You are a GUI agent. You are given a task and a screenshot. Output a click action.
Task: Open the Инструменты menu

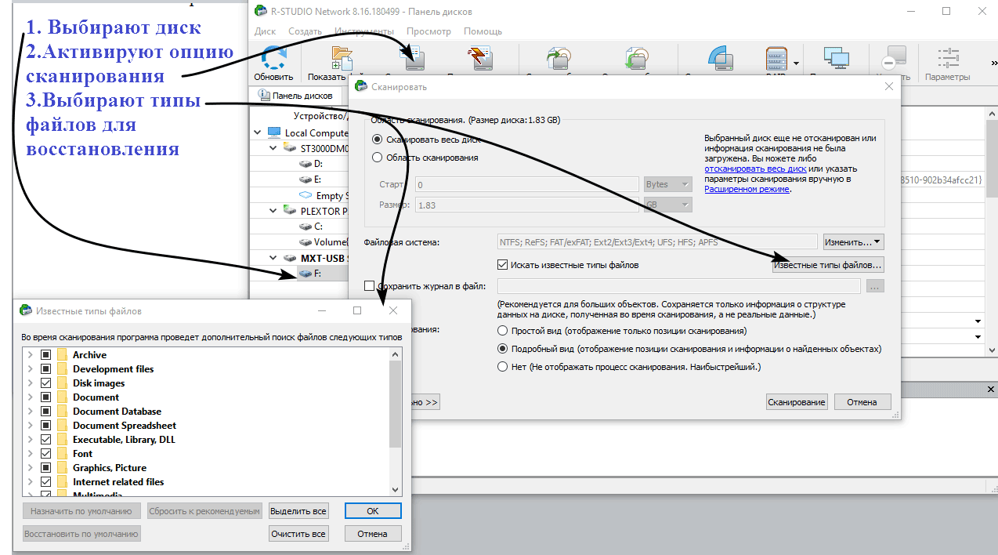[363, 31]
